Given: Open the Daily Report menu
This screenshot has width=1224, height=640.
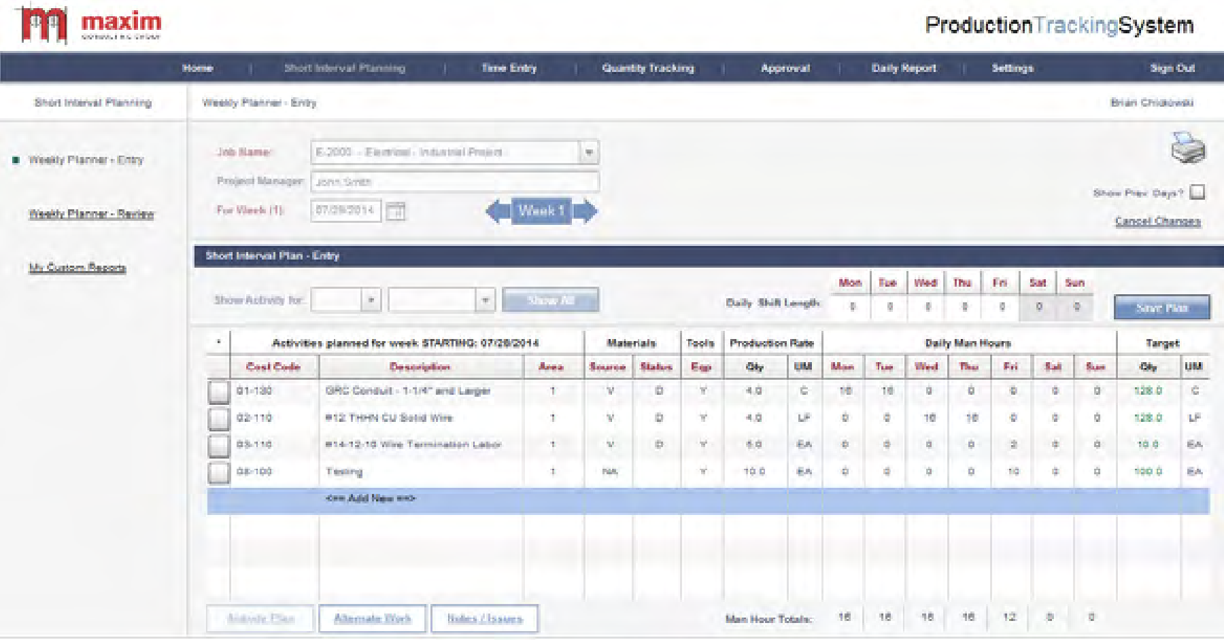Looking at the screenshot, I should click(904, 68).
